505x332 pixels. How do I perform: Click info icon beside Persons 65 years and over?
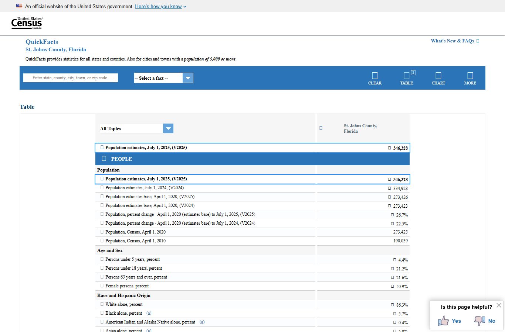[x=102, y=277]
